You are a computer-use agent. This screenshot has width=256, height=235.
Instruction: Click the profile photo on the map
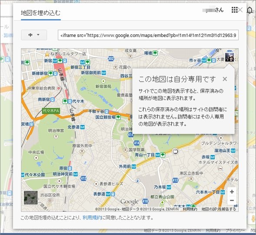pyautogui.click(x=230, y=57)
